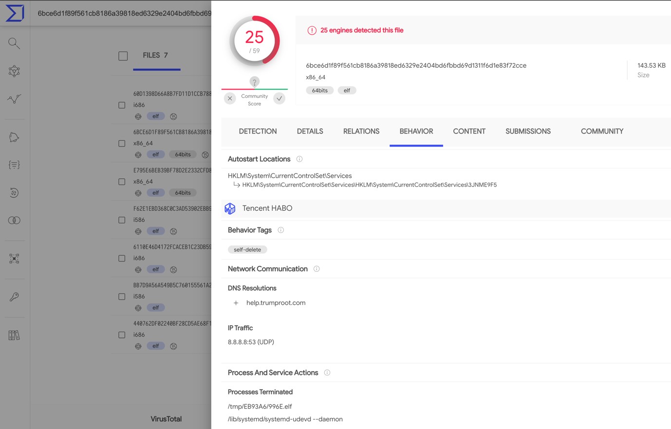Check the box for file 60D1398D66A8
Image resolution: width=671 pixels, height=429 pixels.
pyautogui.click(x=122, y=105)
